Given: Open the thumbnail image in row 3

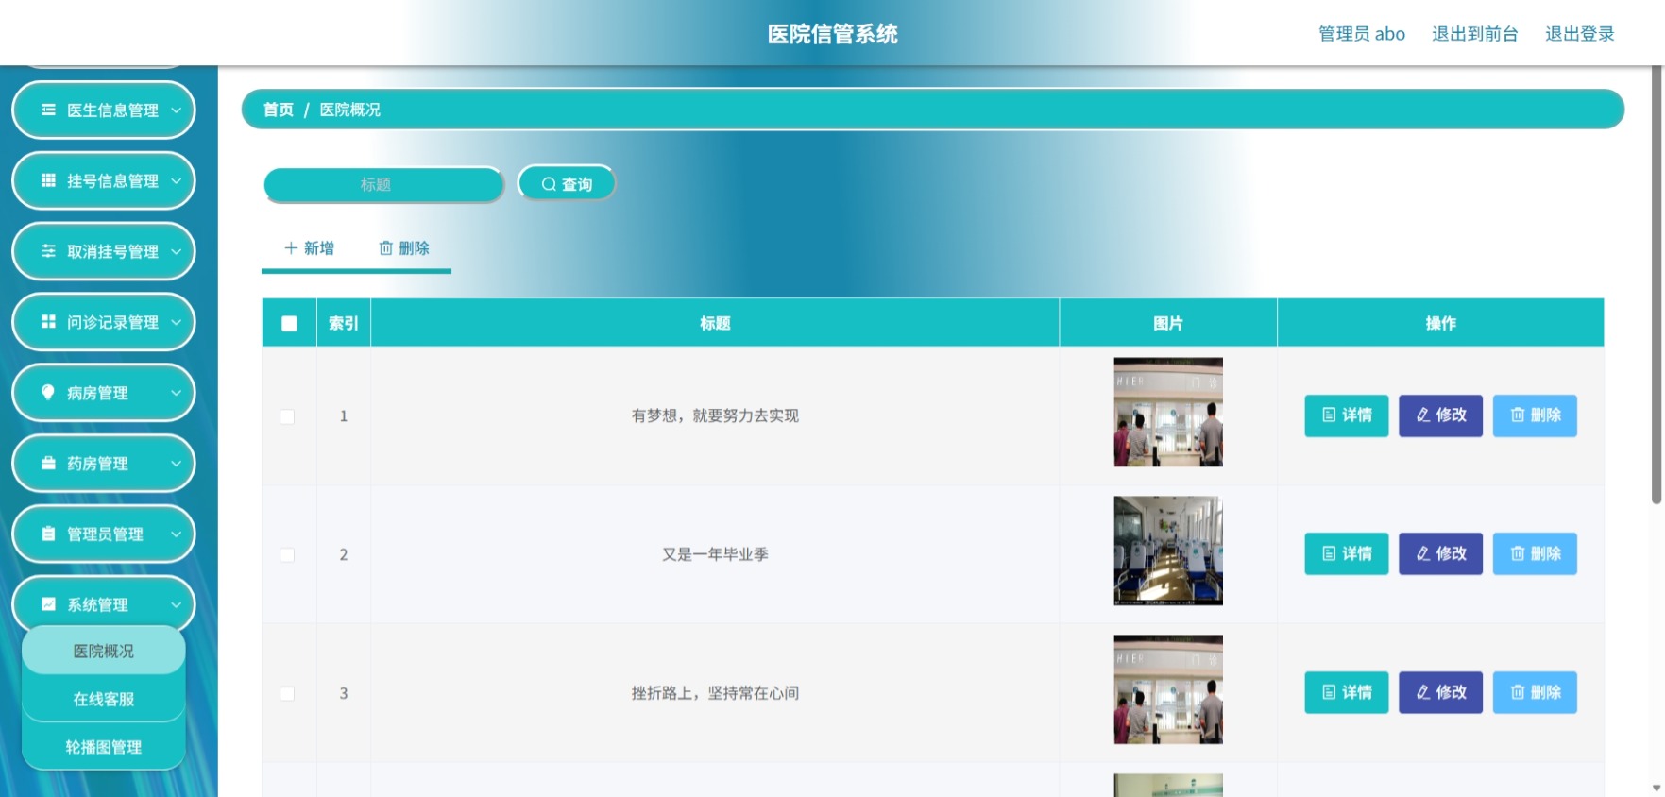Looking at the screenshot, I should [1168, 689].
